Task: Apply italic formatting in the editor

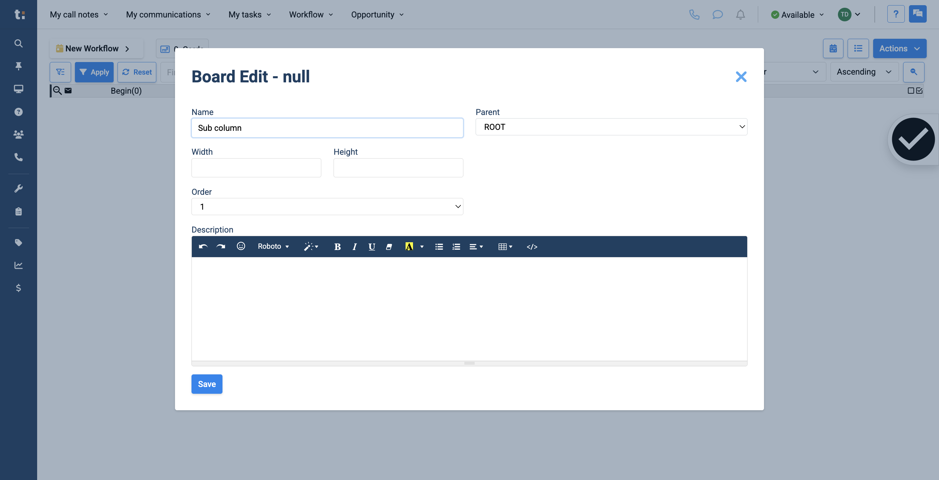Action: tap(354, 246)
